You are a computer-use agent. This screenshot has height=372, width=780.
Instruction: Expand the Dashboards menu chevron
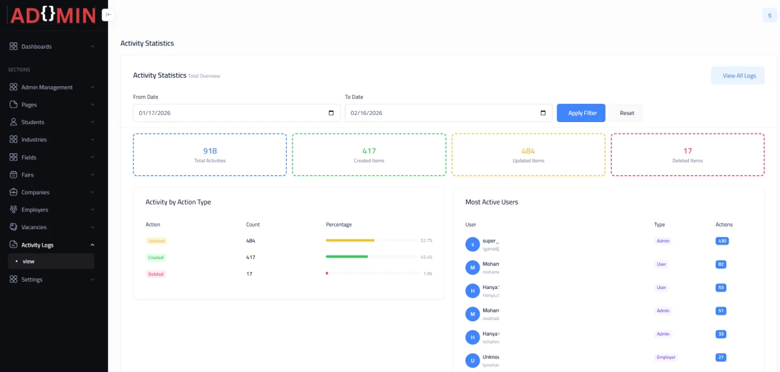coord(92,47)
